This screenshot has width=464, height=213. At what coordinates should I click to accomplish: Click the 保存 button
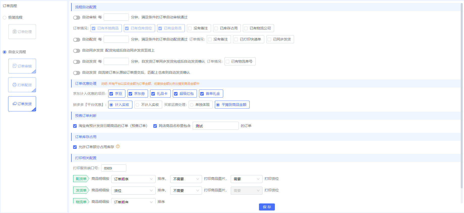[267, 207]
